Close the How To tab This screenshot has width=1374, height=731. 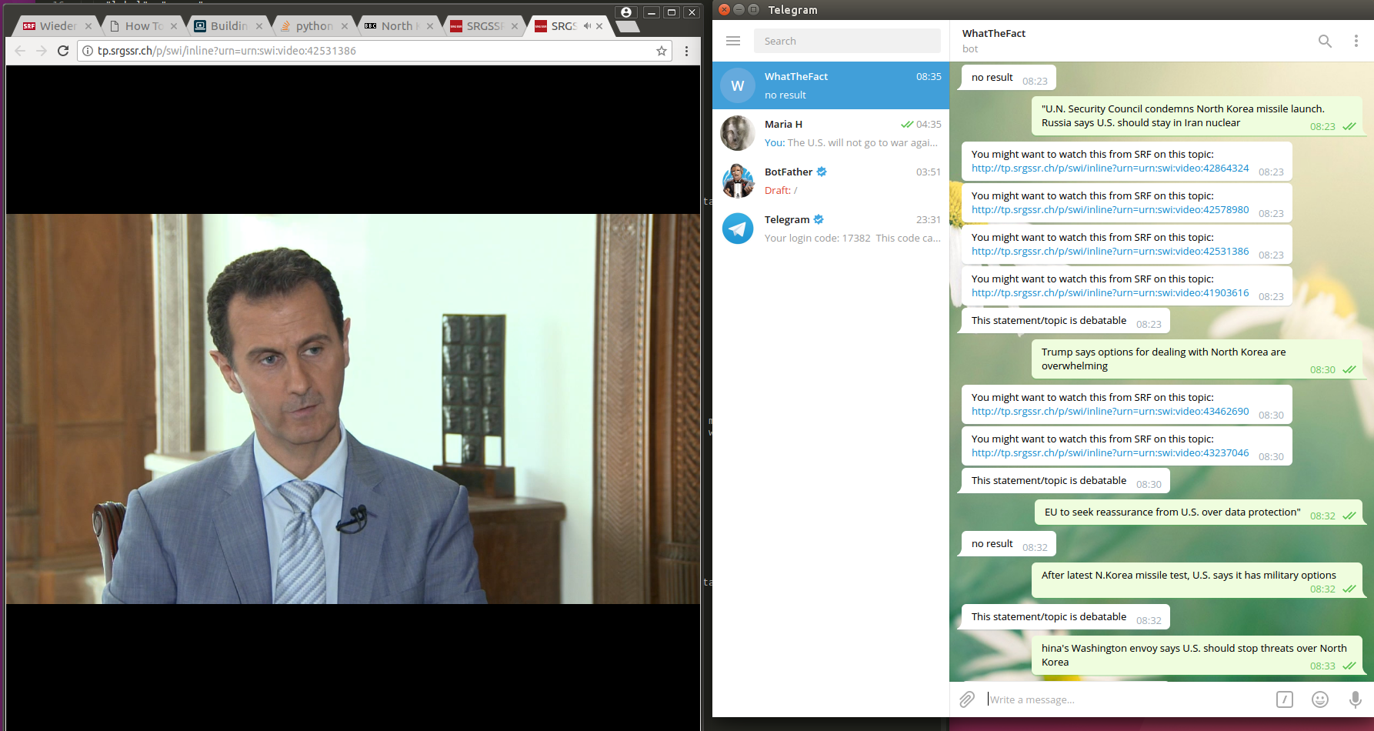(x=174, y=26)
